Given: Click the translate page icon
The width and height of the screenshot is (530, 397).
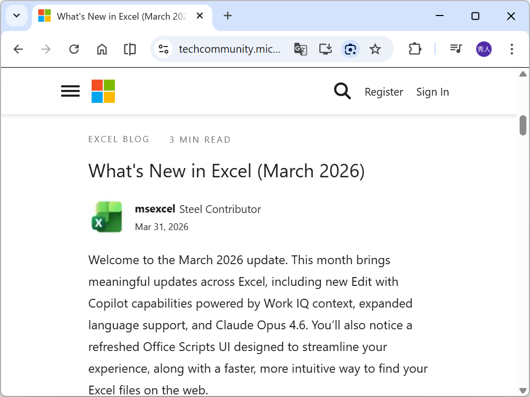Looking at the screenshot, I should point(301,49).
